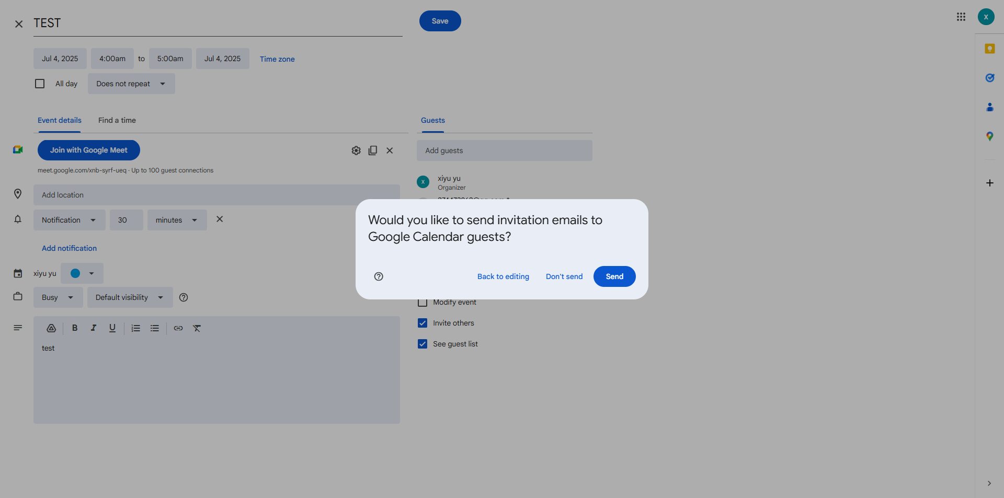Click the TEST event title field
1004x498 pixels.
[218, 23]
